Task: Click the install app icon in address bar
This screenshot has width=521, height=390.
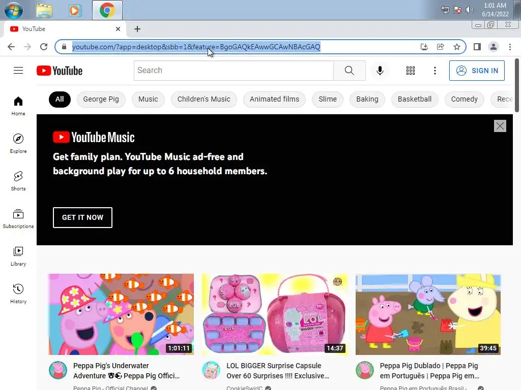Action: tap(424, 47)
